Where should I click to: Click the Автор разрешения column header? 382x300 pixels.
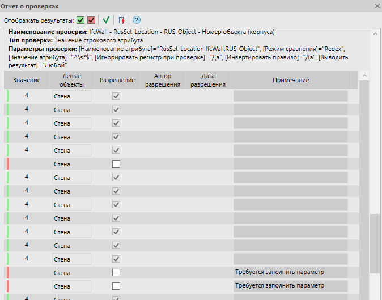pyautogui.click(x=163, y=80)
